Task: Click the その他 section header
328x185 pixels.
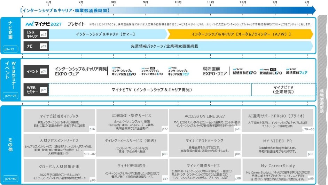Action: [10, 145]
